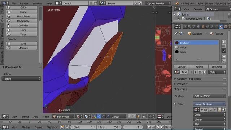Toggle limit selection to visible
The width and height of the screenshot is (231, 130).
coord(144,117)
